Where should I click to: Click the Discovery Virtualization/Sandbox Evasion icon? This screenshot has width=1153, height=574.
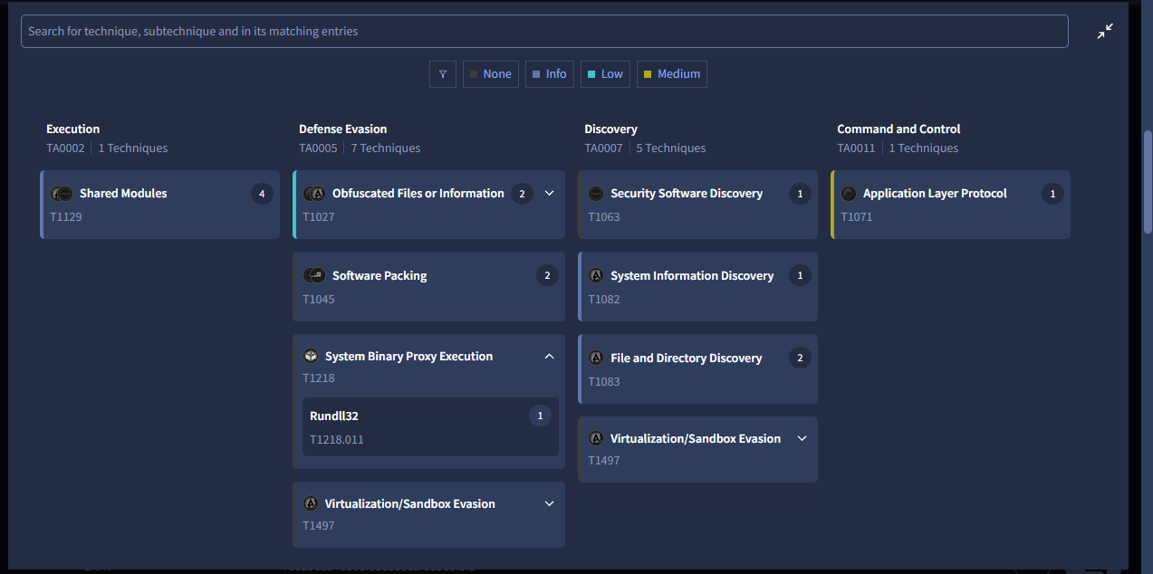click(596, 439)
